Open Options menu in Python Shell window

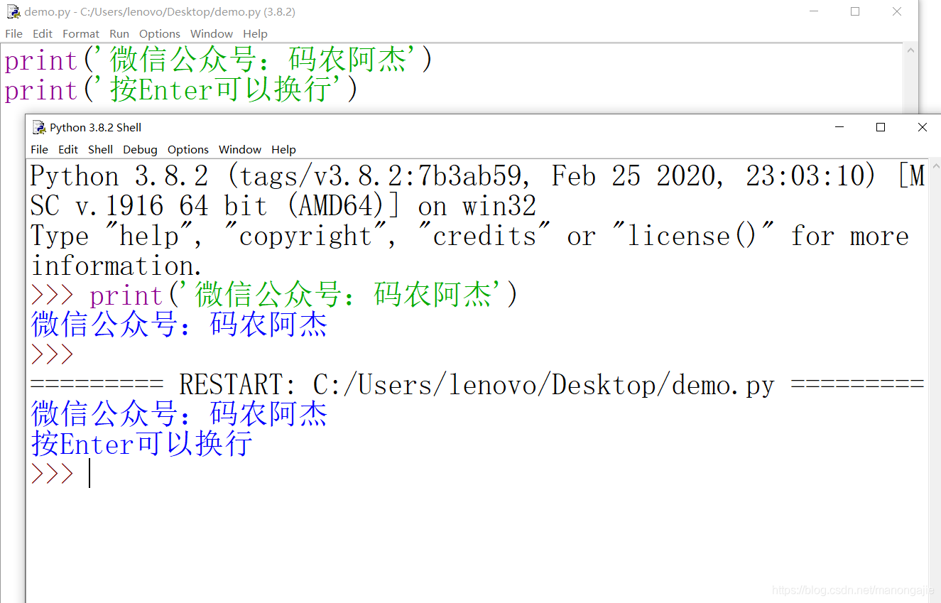[x=188, y=149]
